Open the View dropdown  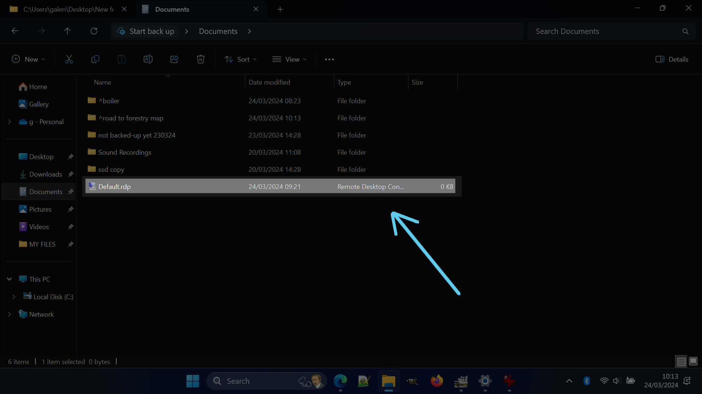point(289,59)
